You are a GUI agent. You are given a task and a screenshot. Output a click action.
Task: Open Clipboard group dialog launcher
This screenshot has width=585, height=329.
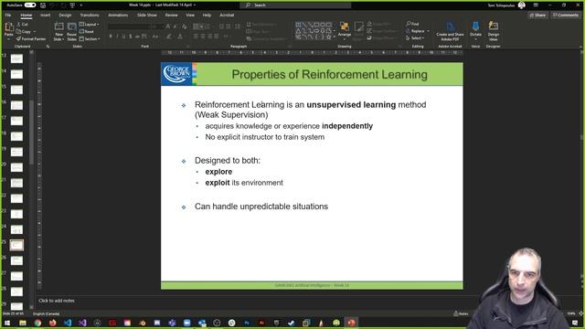point(48,47)
